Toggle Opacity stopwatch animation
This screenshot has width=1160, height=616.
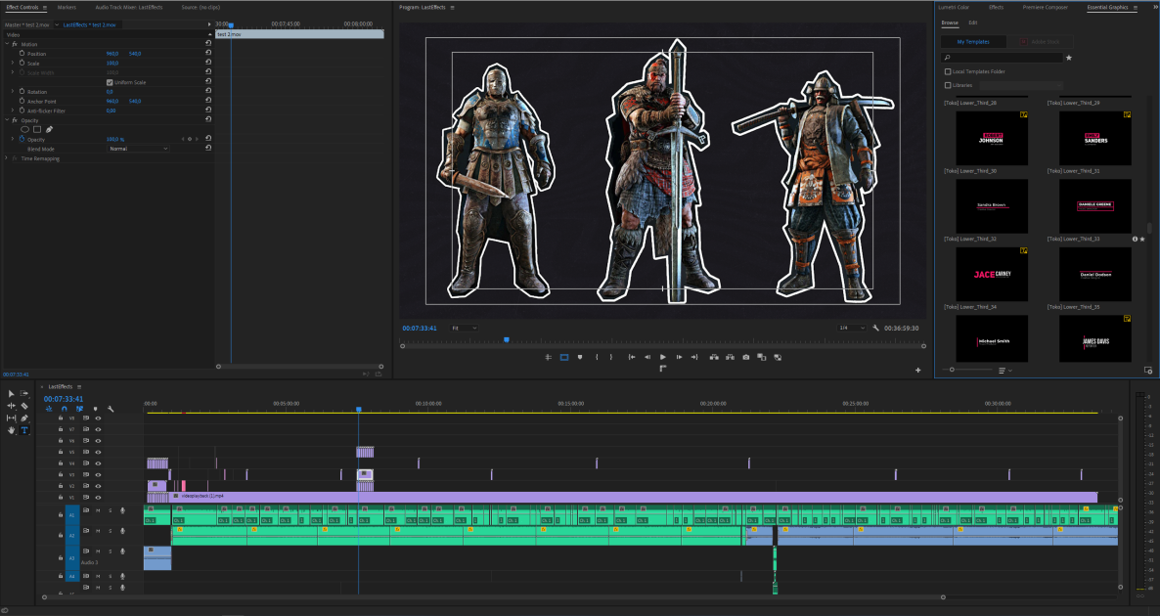(22, 139)
